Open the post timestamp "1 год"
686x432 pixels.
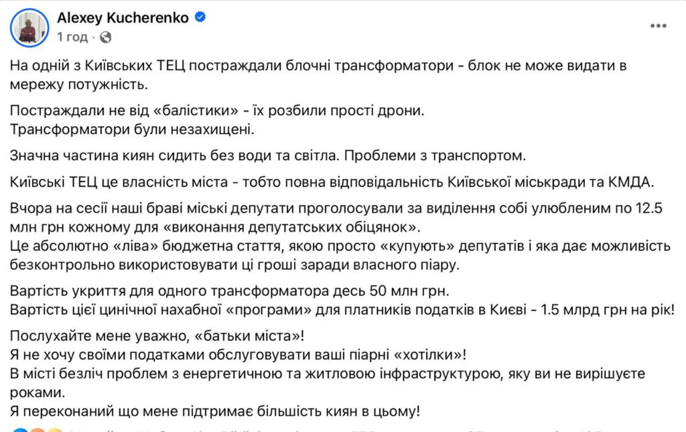tap(72, 37)
